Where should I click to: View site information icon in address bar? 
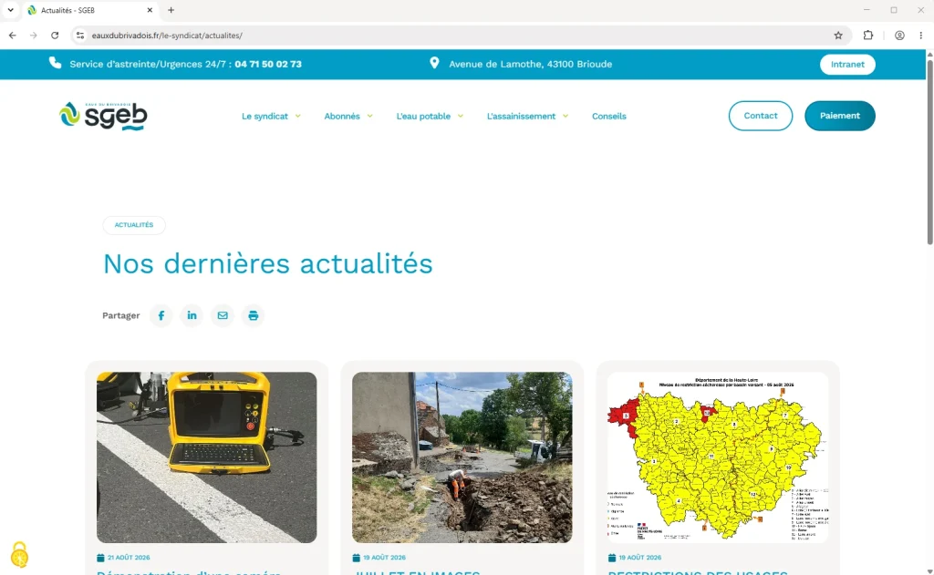point(80,36)
